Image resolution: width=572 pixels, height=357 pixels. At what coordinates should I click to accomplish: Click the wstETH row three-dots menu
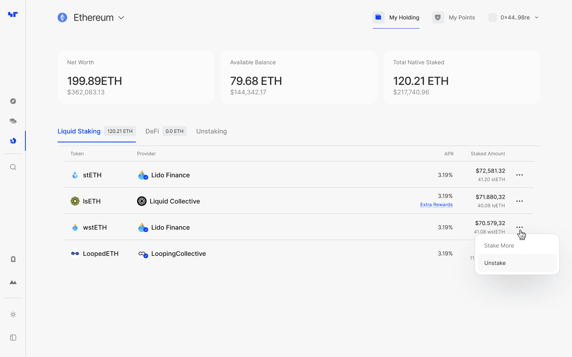520,227
